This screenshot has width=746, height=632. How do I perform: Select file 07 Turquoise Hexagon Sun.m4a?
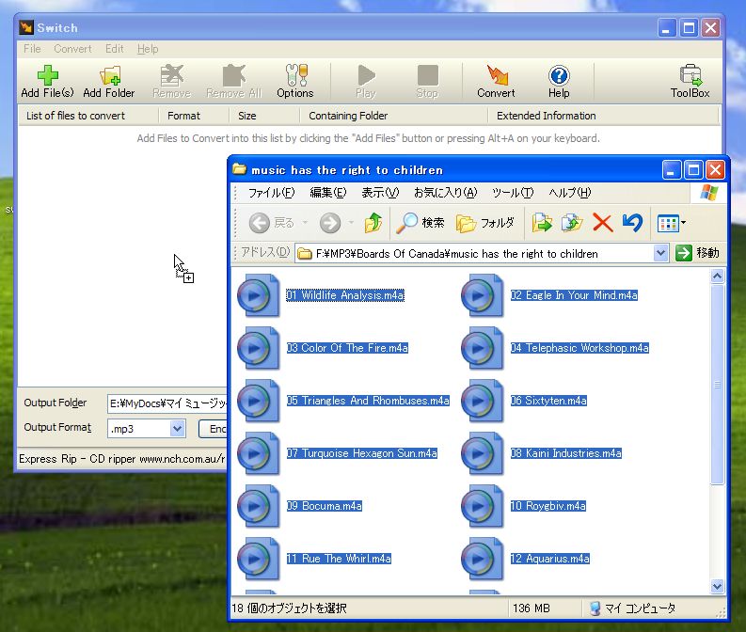click(361, 453)
